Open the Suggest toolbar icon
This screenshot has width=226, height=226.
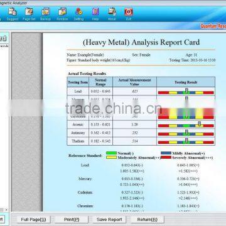tap(13, 14)
